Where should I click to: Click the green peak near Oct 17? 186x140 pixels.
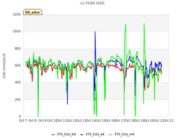tap(126, 24)
